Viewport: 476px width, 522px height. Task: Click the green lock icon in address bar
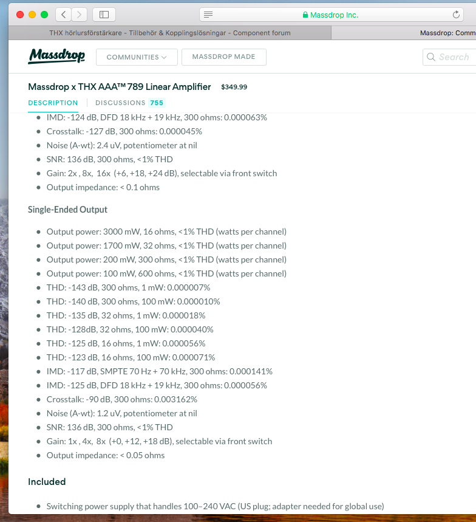pos(305,15)
